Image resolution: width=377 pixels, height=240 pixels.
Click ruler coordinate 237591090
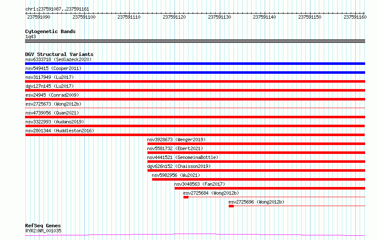39,17
